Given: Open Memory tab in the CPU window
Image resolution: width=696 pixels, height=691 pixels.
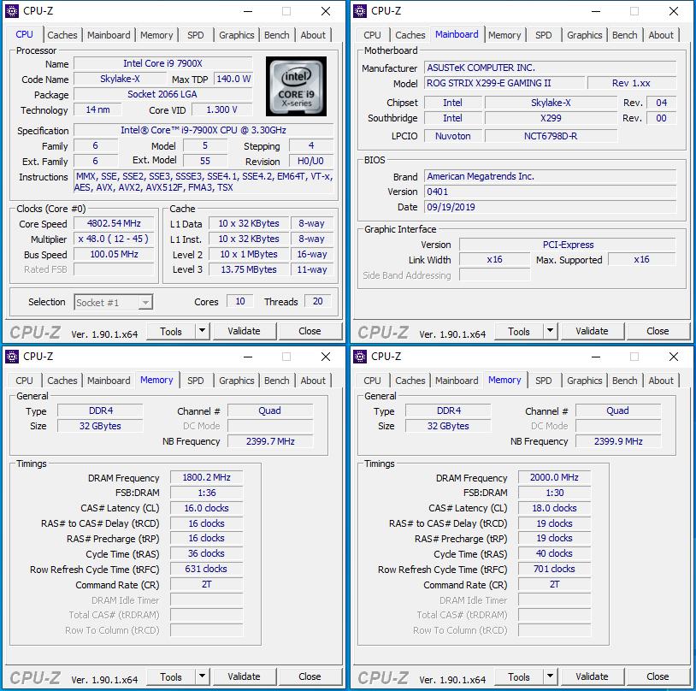Looking at the screenshot, I should click(156, 35).
